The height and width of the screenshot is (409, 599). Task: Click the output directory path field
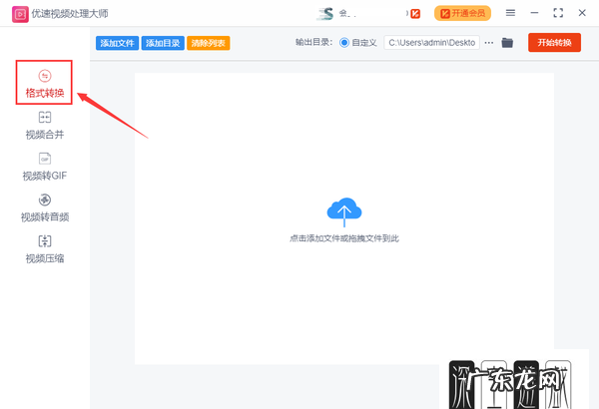[x=431, y=42]
